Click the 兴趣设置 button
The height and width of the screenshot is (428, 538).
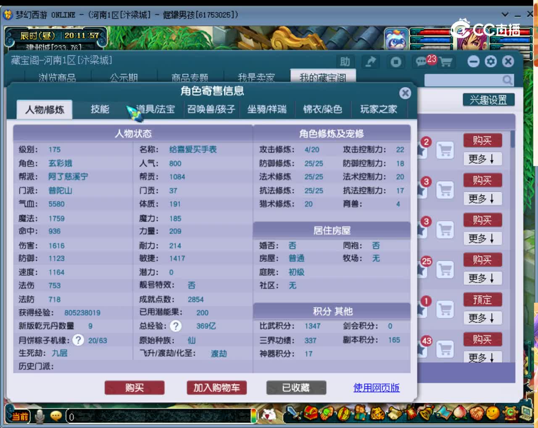(x=489, y=100)
